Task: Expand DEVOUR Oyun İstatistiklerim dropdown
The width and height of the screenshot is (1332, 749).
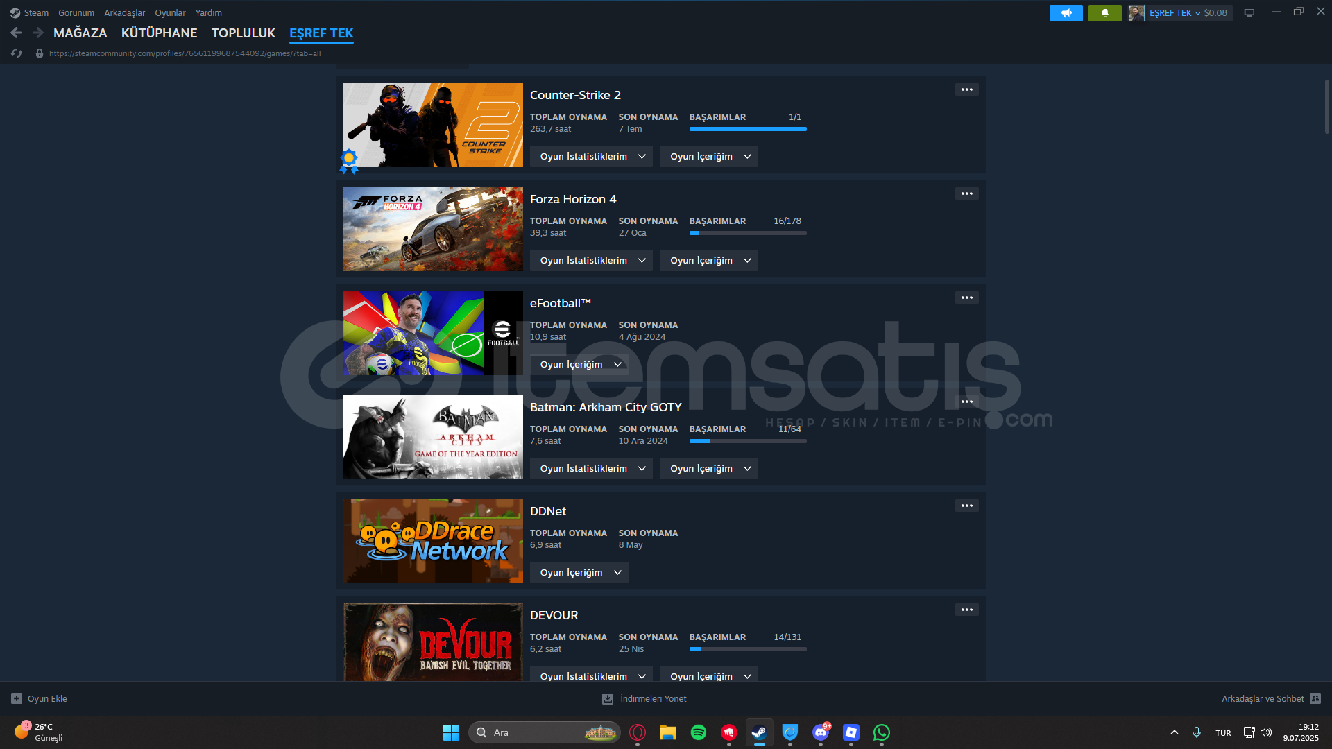Action: tap(592, 675)
